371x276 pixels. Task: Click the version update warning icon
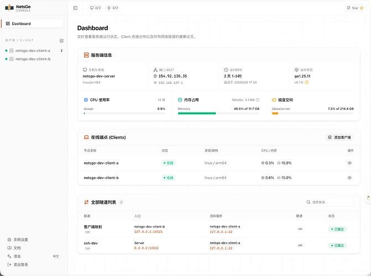307,82
